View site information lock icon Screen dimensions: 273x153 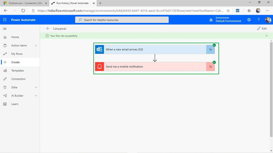click(33, 11)
